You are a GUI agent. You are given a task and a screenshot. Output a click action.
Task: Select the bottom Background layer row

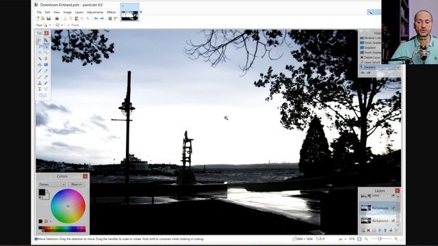pyautogui.click(x=377, y=221)
